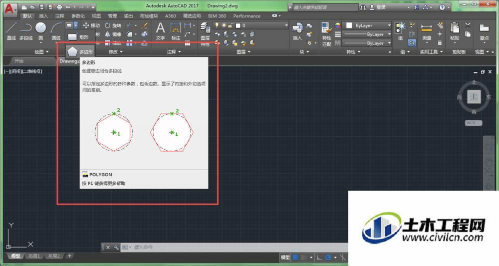
Task: Click the ViewCube top (上) face
Action: [474, 97]
